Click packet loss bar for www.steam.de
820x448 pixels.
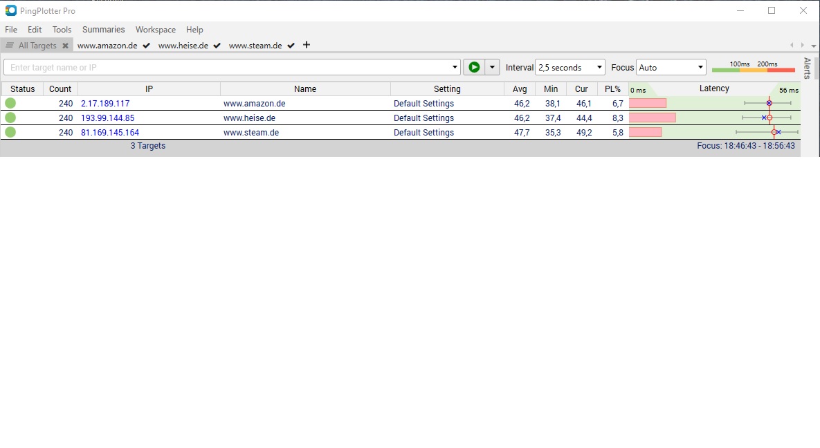pyautogui.click(x=646, y=132)
